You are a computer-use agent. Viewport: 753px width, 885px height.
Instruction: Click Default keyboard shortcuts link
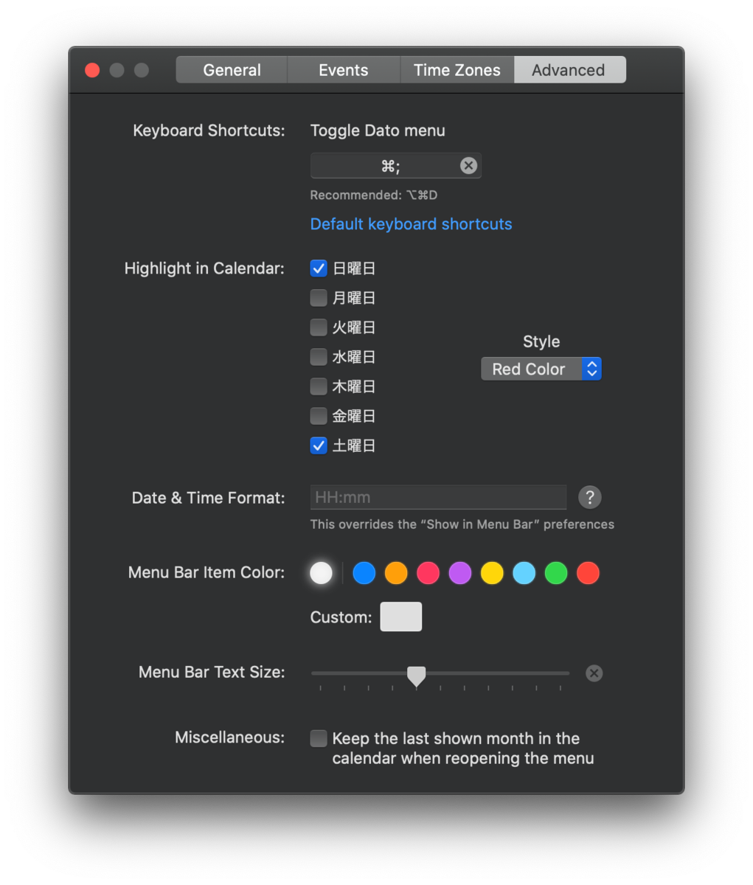411,224
